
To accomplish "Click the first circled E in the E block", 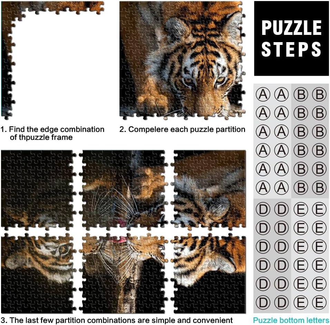I will 301,209.
